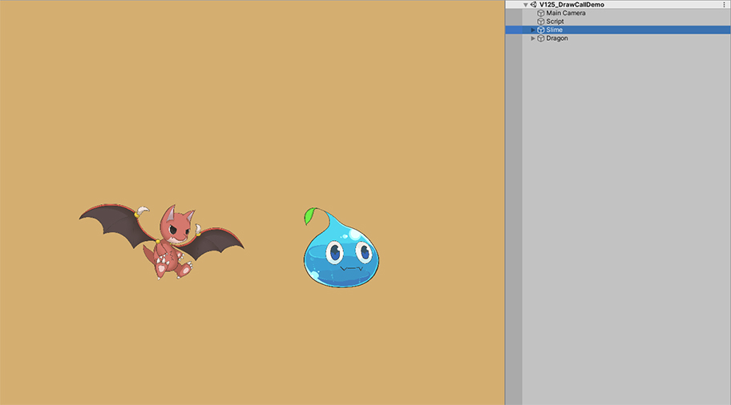Expand the Dragon object children

[x=533, y=38]
